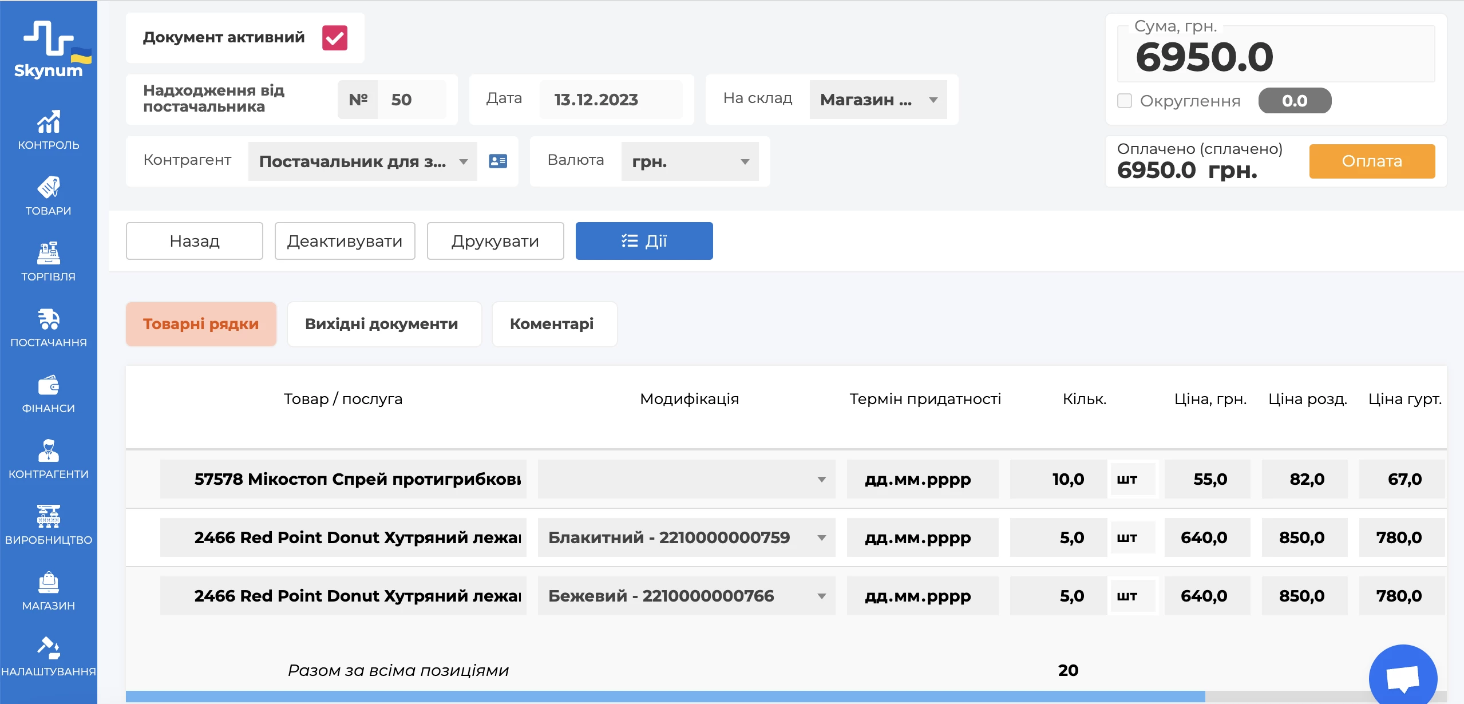Click the Модифікація column header

coord(689,399)
